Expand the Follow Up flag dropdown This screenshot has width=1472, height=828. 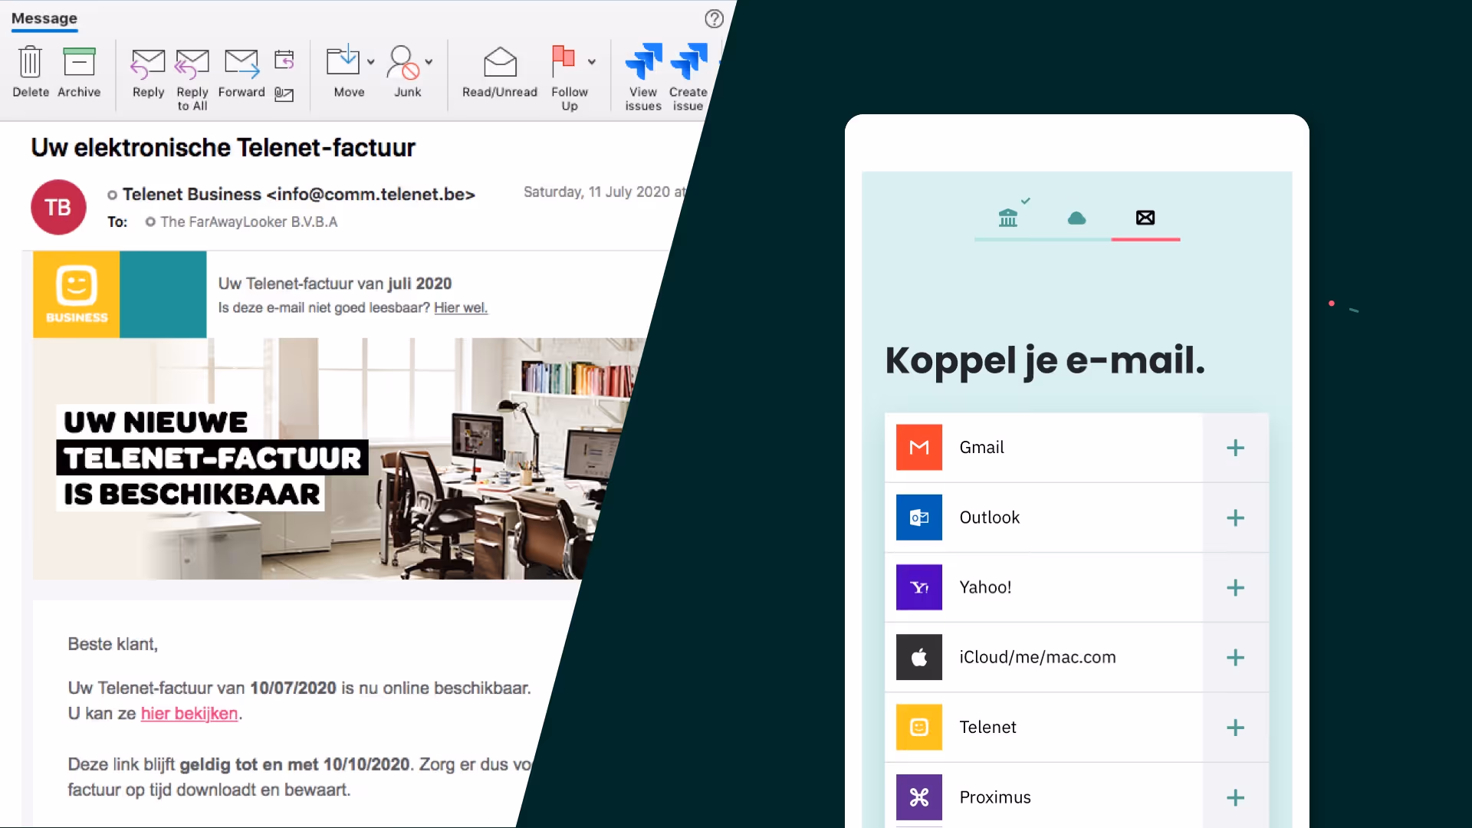592,62
